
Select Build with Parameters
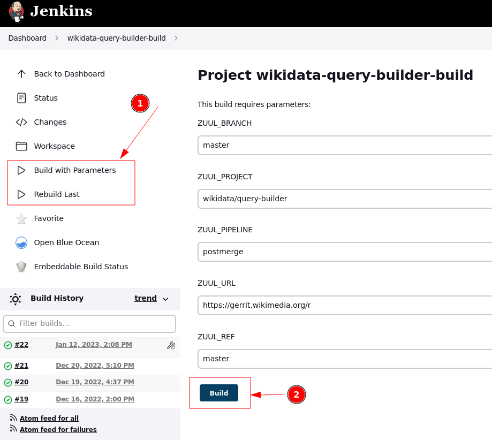click(75, 170)
